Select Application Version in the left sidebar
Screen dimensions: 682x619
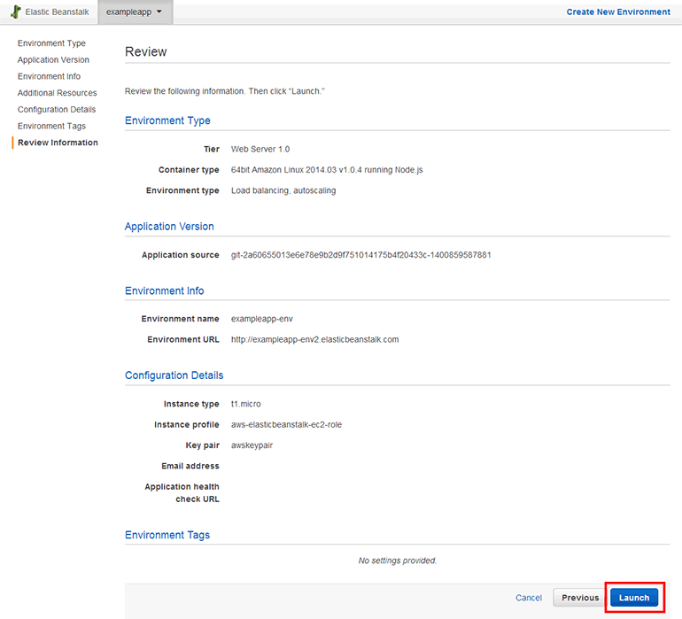53,60
